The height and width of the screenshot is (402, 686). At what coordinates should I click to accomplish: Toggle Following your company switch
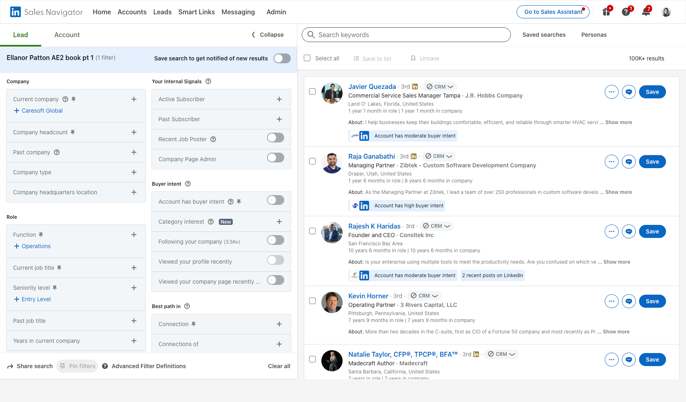point(276,240)
